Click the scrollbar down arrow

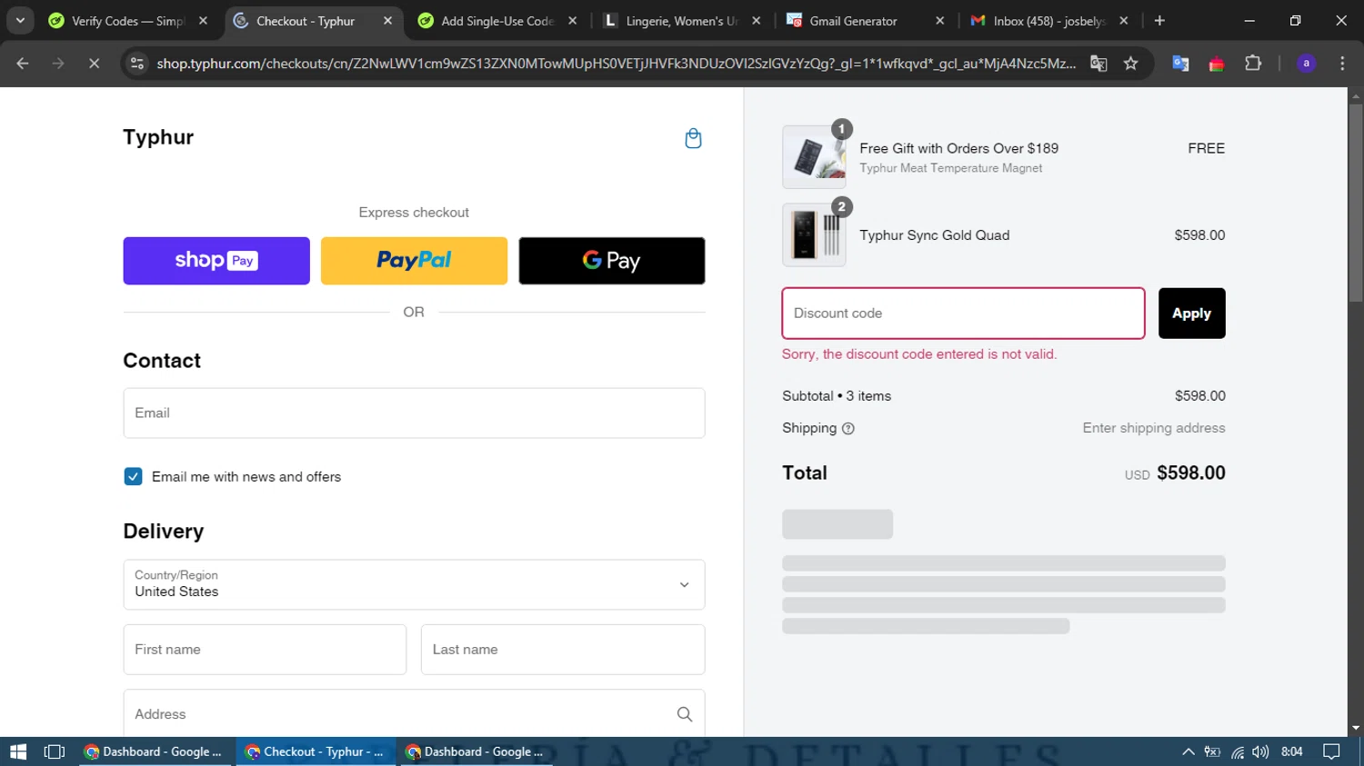click(1356, 728)
